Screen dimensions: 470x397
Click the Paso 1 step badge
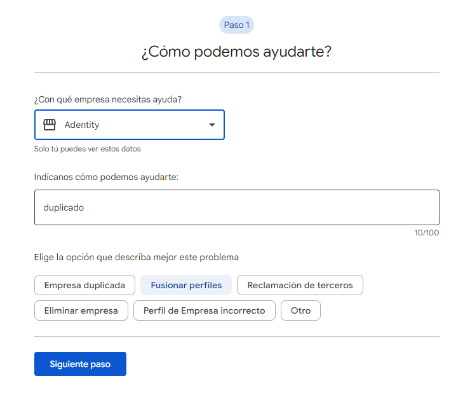236,25
